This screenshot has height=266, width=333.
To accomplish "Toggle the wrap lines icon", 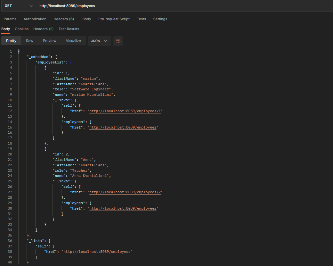I will pyautogui.click(x=118, y=41).
